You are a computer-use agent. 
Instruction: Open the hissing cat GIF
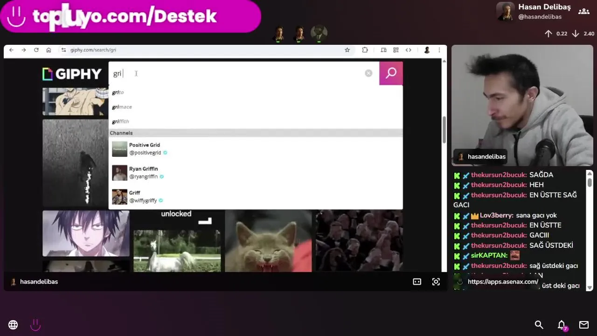268,241
